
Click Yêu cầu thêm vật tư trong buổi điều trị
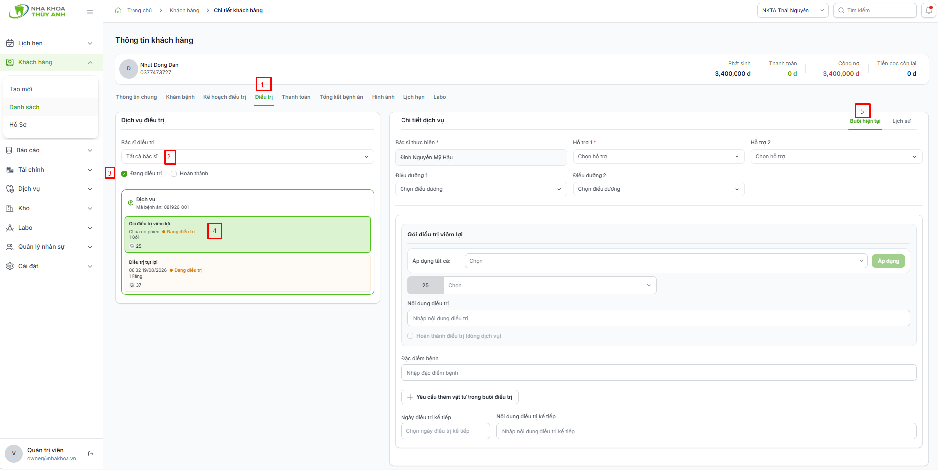pos(460,397)
